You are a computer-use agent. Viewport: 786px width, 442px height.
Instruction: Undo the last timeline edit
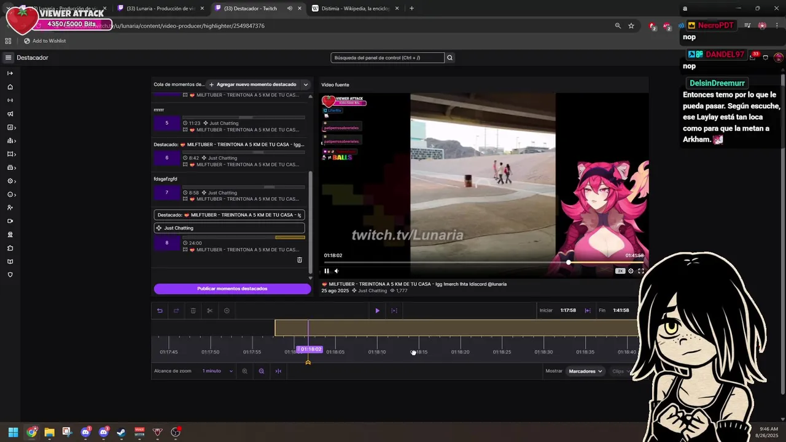click(160, 311)
